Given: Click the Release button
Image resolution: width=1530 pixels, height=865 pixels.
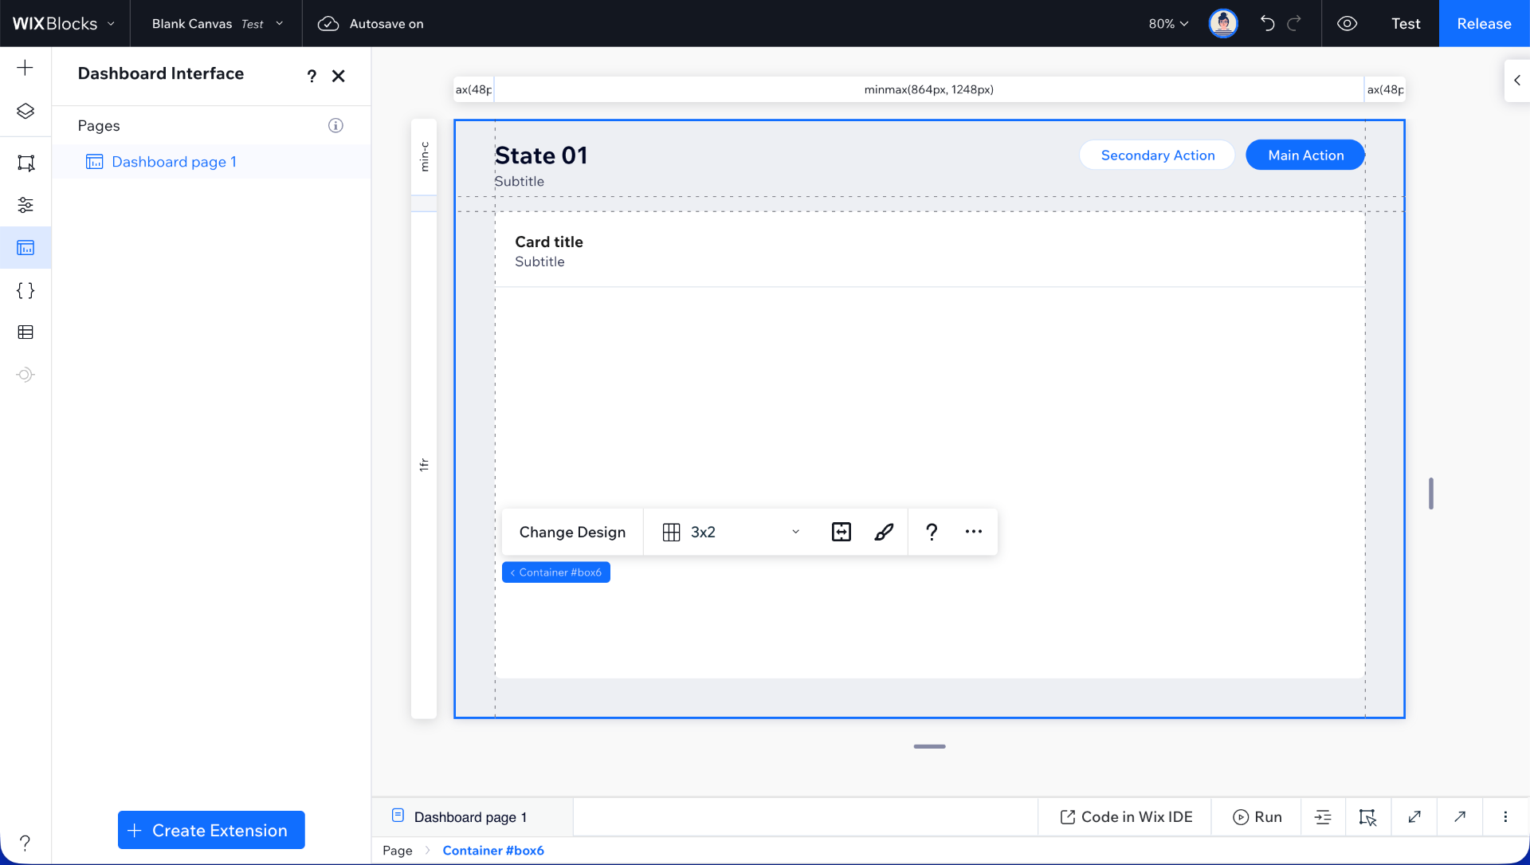Looking at the screenshot, I should pyautogui.click(x=1484, y=23).
